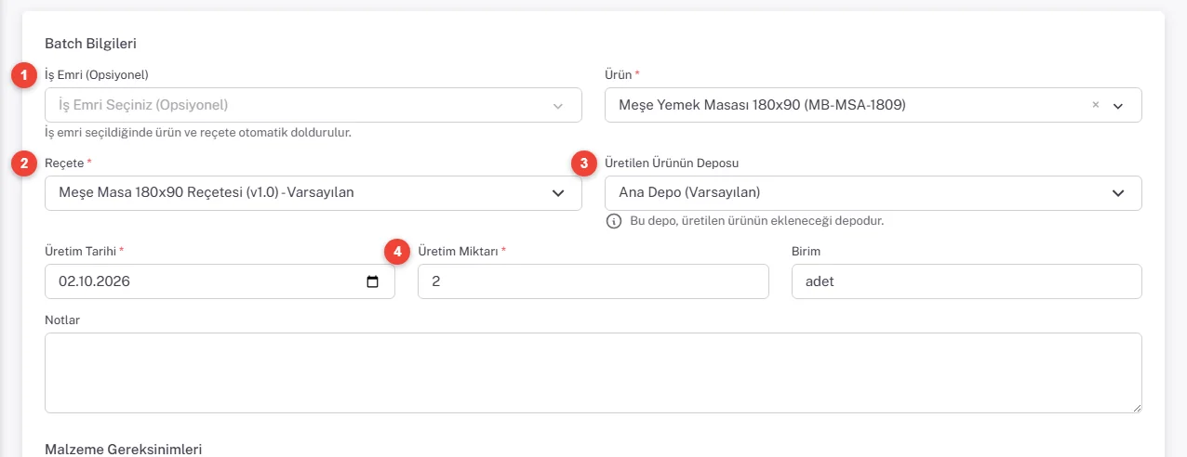Clear the selected Ürün with the x icon
The height and width of the screenshot is (457, 1187).
click(1095, 105)
